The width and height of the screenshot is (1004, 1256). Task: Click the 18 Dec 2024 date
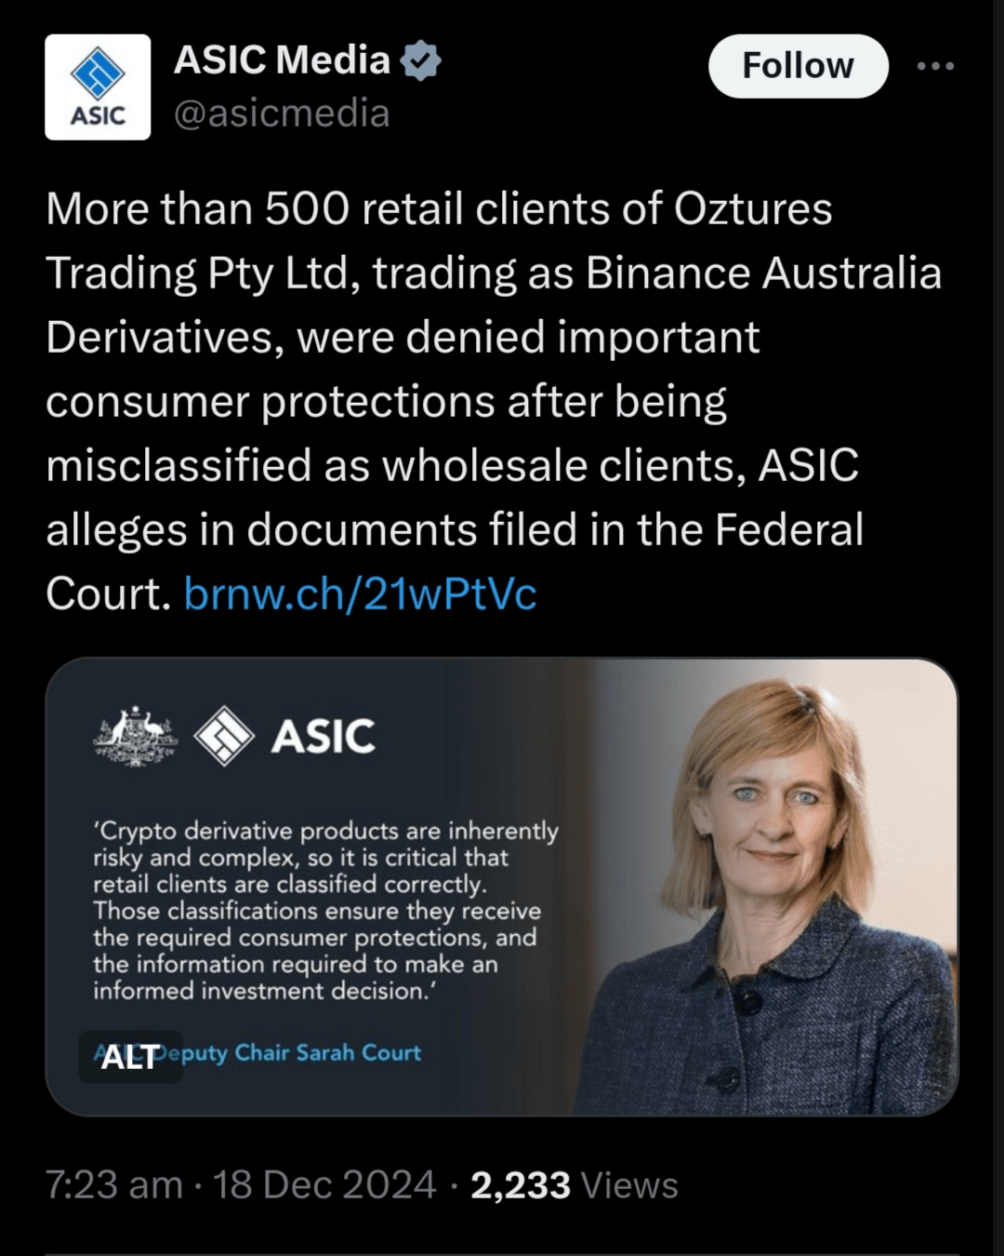[x=324, y=1185]
